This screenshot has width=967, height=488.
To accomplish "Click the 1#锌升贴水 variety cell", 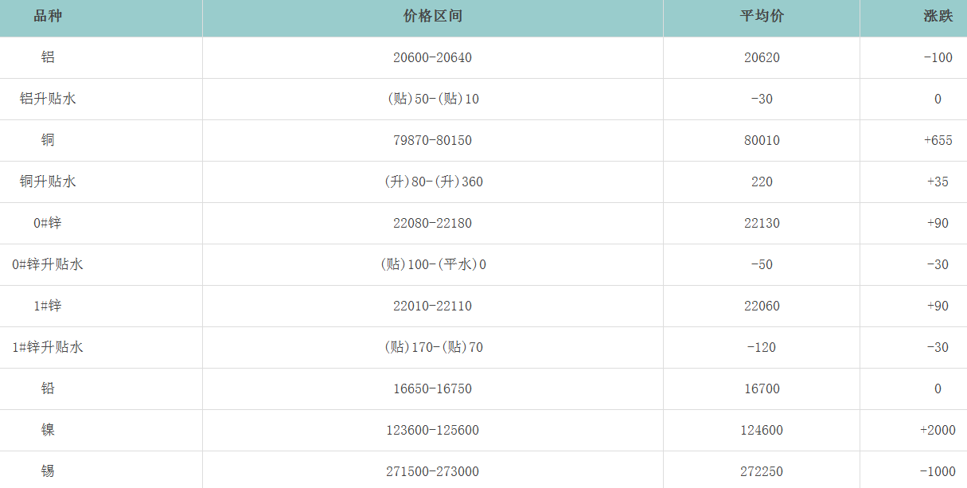I will coord(48,348).
